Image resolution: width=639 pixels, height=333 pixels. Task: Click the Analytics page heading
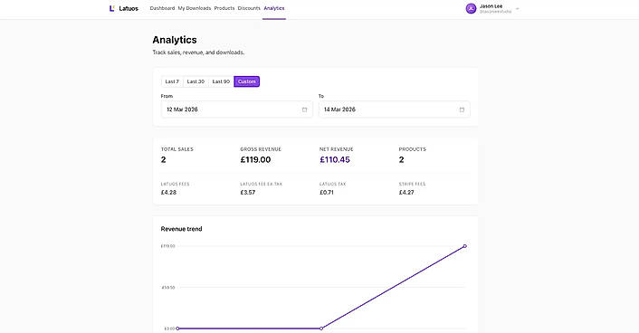click(175, 40)
